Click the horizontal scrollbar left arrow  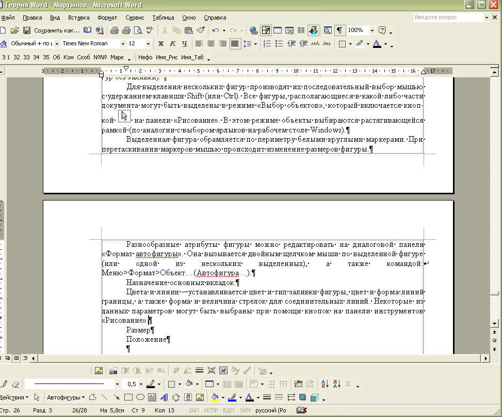[33, 358]
